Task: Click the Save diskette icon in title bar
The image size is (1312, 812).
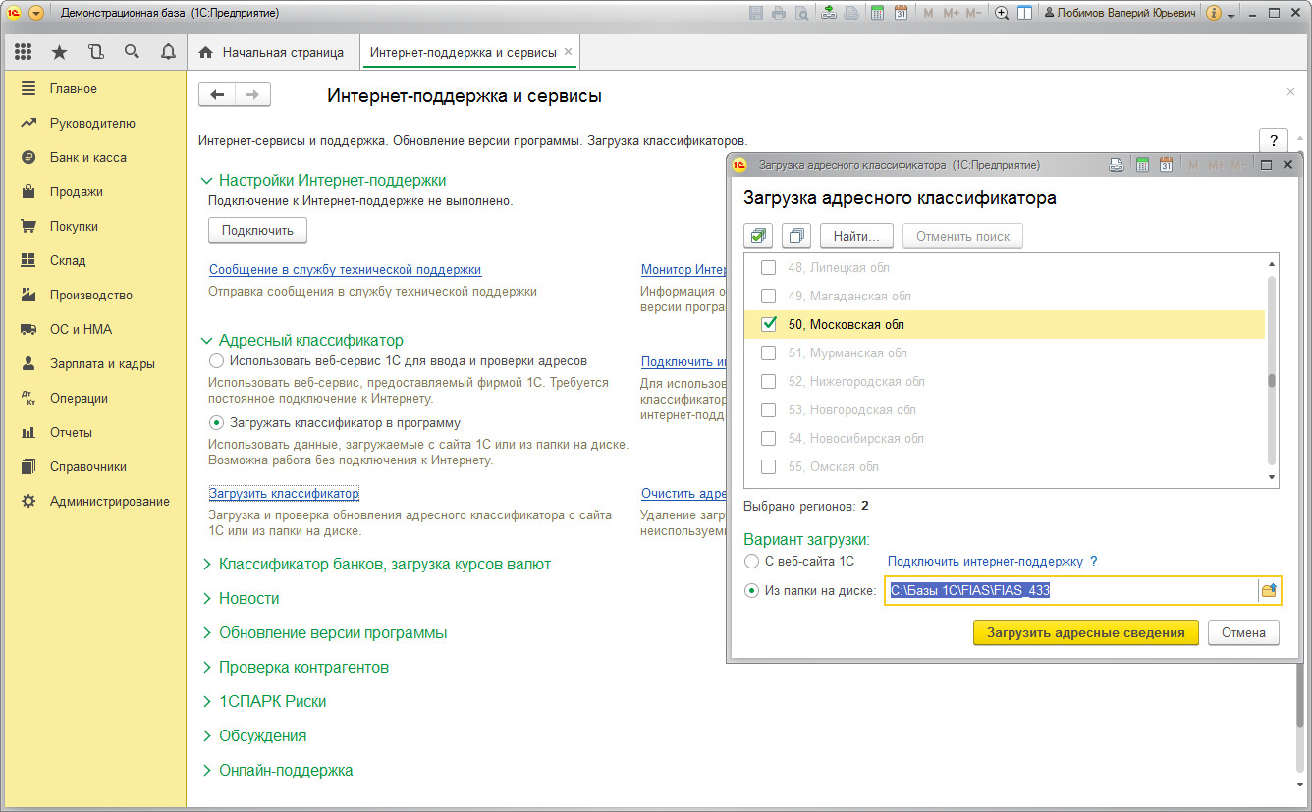Action: (x=756, y=13)
